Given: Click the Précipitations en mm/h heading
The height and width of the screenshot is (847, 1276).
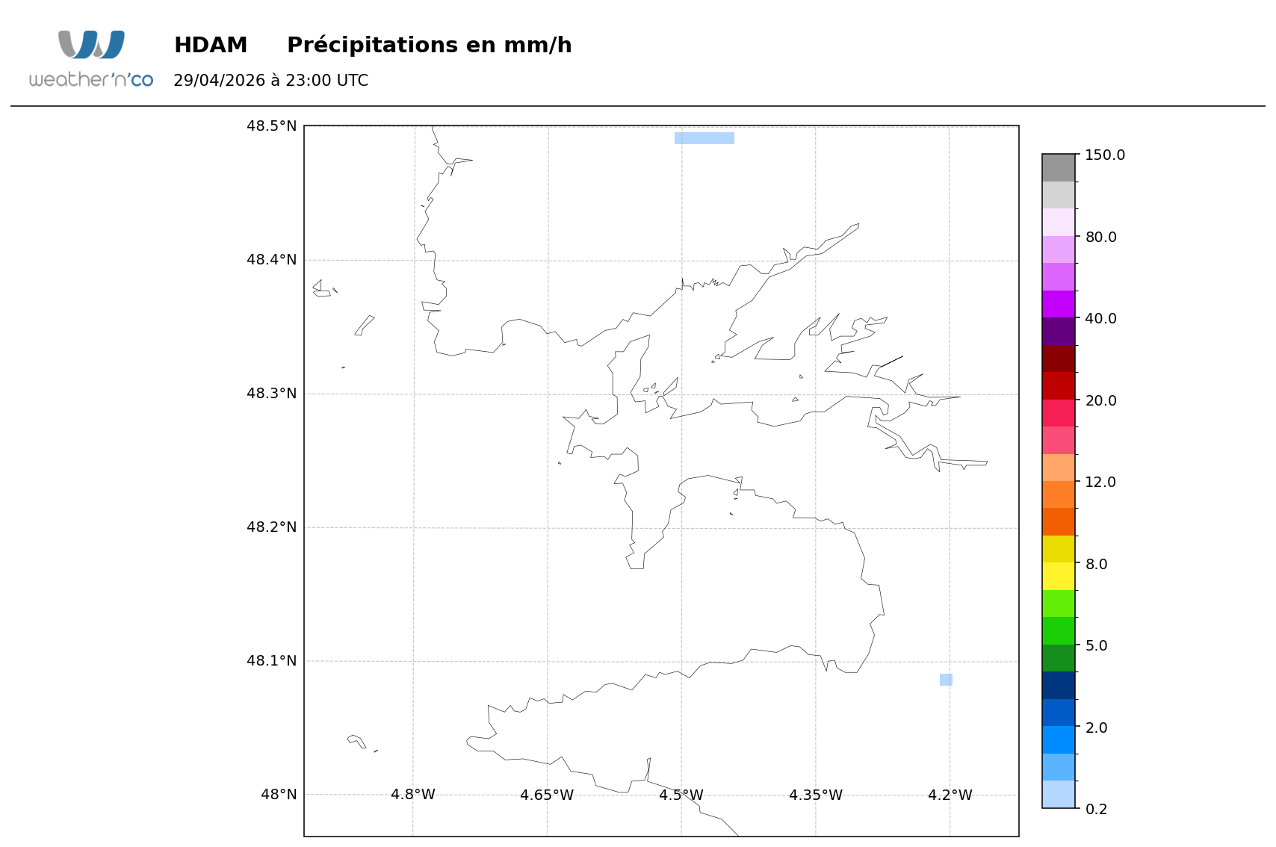Looking at the screenshot, I should tap(430, 46).
